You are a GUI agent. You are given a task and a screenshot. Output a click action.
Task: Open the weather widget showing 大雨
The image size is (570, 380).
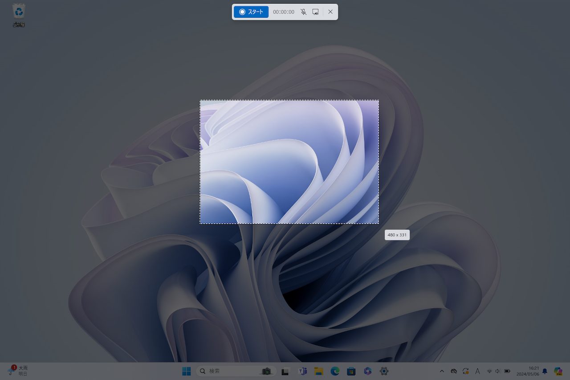(18, 371)
